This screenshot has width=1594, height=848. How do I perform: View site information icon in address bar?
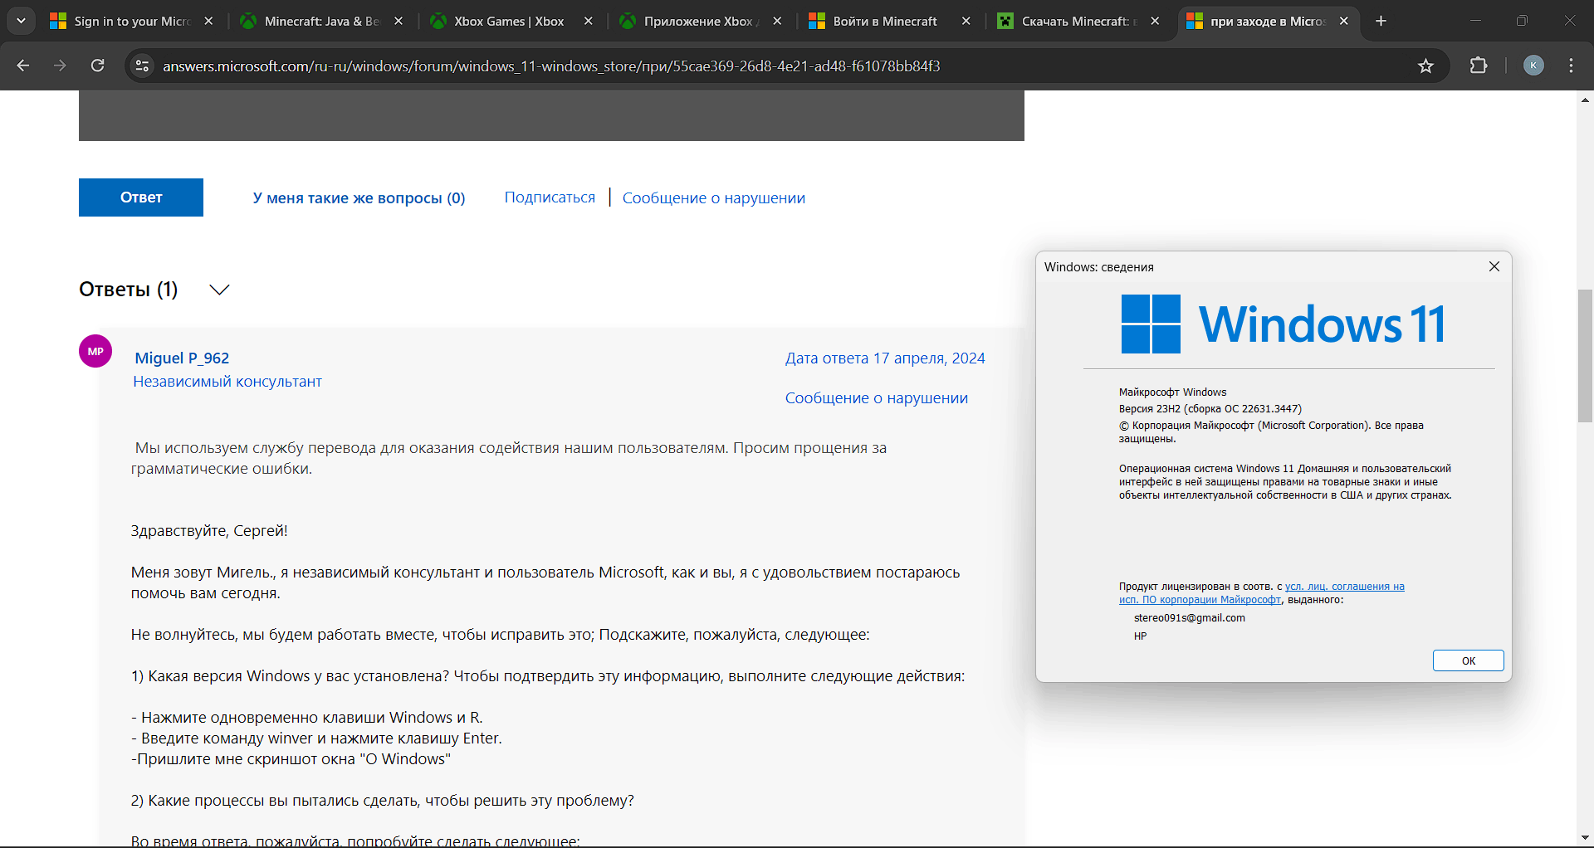pos(142,66)
